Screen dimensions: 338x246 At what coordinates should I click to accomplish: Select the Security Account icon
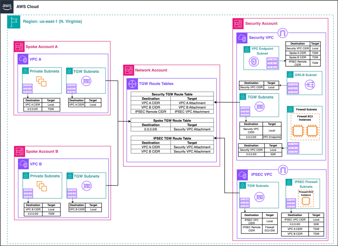[x=238, y=23]
